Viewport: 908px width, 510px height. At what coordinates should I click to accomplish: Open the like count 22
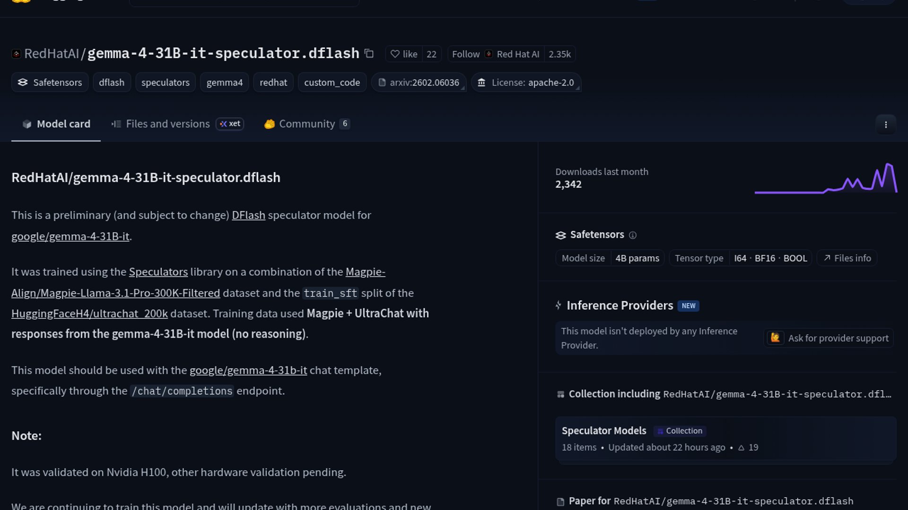[431, 54]
